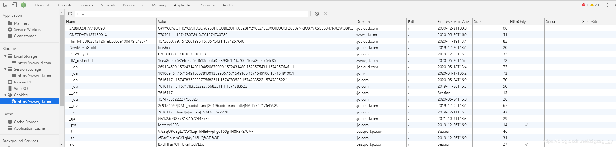616x147 pixels.
Task: Switch to the Audits tab
Action: coord(228,5)
